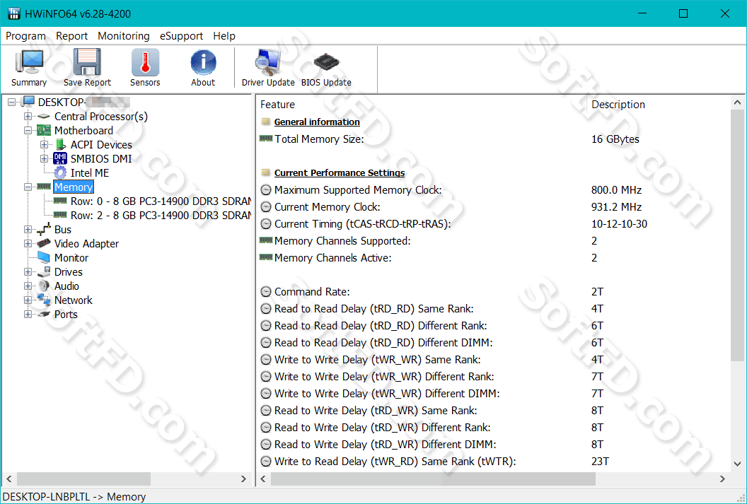
Task: Click the Current Performance Settings heading
Action: click(340, 172)
